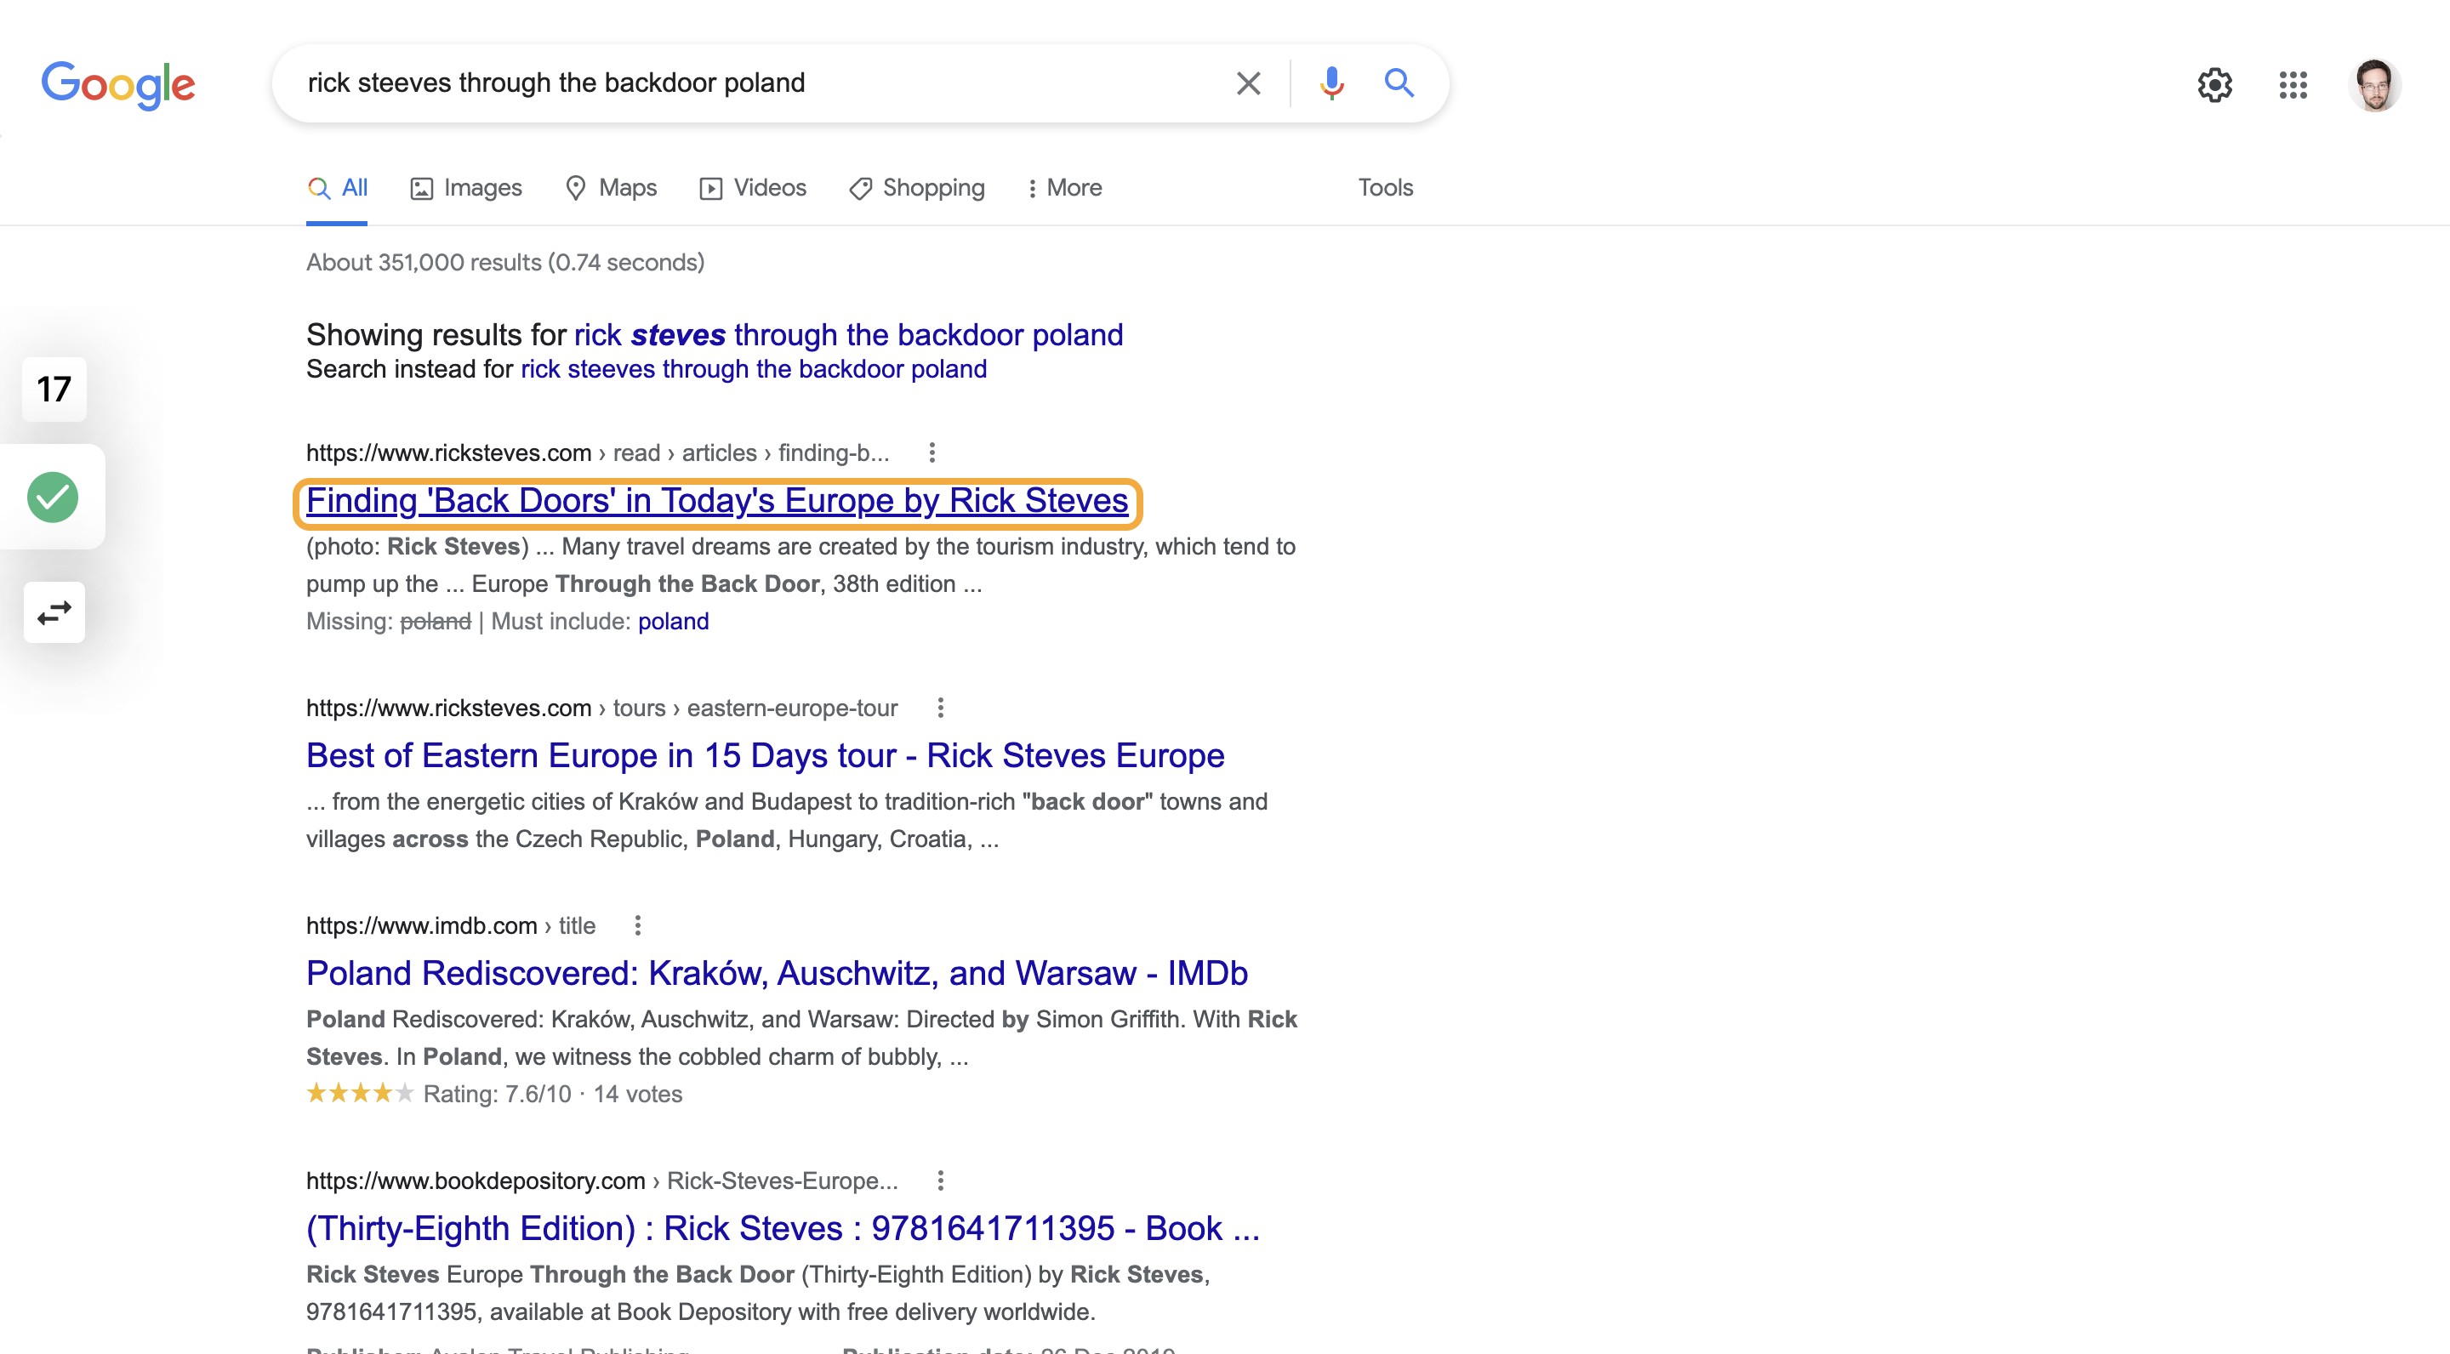Click the swap arrows sidebar button
2450x1354 pixels.
pyautogui.click(x=54, y=612)
